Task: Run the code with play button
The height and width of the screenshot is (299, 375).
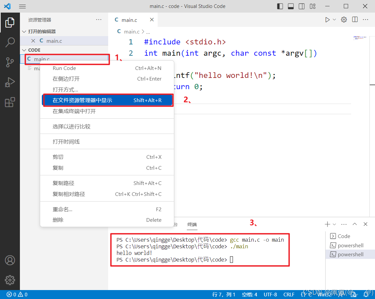Action: (x=327, y=20)
